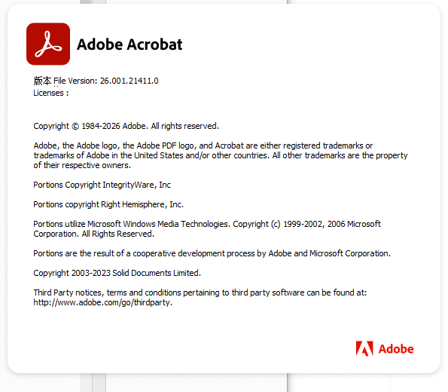Click the registered trademarks paragraph
The height and width of the screenshot is (392, 448).
click(221, 155)
